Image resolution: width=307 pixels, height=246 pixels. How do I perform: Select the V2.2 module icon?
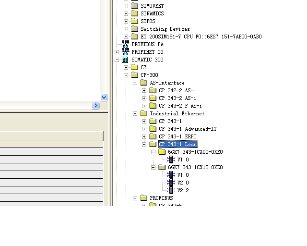[171, 190]
